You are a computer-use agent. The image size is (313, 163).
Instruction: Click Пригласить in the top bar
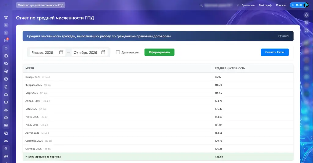(x=248, y=5)
